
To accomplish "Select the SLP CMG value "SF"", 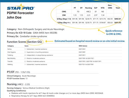I will 96,12.
